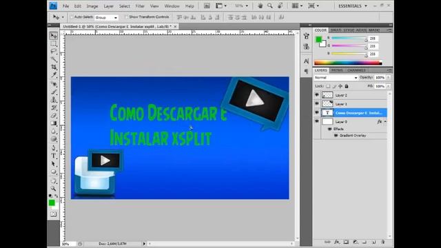
Task: Hide the Como Descargar text layer
Action: (317, 113)
